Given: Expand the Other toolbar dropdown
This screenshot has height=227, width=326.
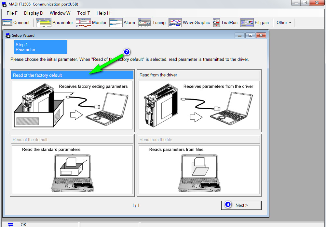Looking at the screenshot, I should click(x=284, y=22).
